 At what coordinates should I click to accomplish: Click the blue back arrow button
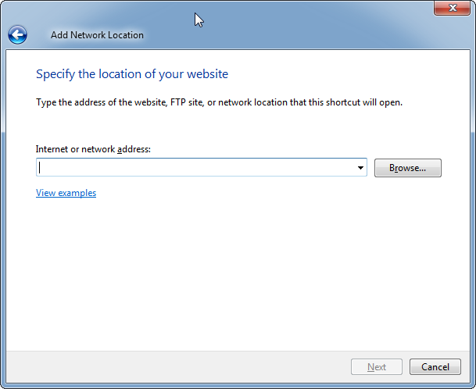(17, 34)
